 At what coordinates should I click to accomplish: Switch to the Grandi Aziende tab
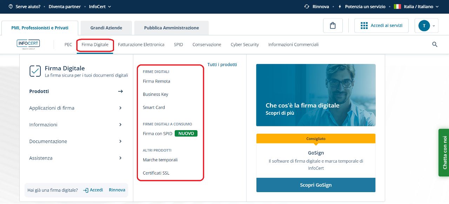106,28
